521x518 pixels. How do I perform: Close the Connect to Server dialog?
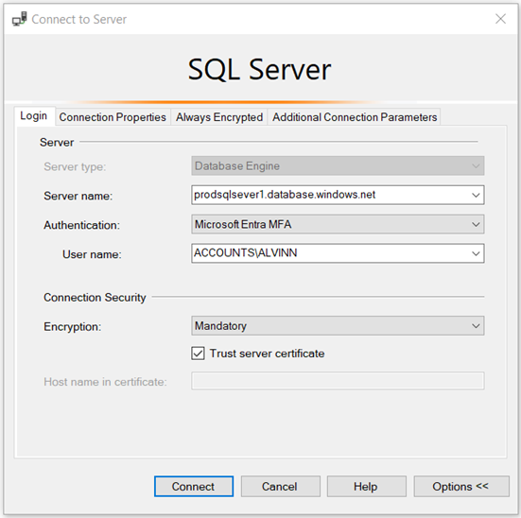[x=500, y=19]
